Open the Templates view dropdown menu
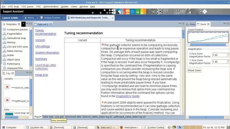The width and height of the screenshot is (230, 129). 23,24
